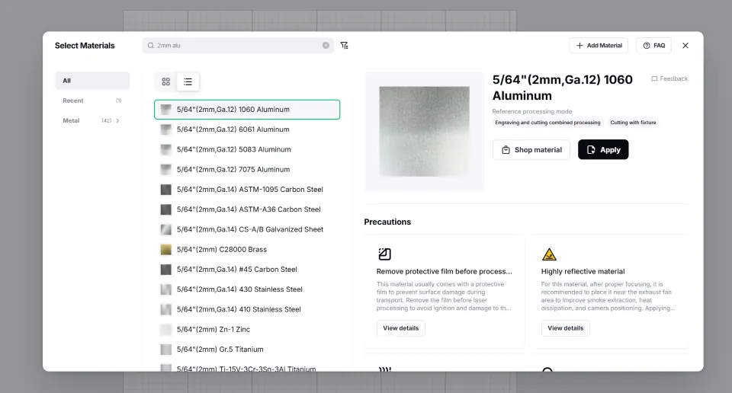Select ASTM-A36 Carbon Steel
This screenshot has height=393, width=732.
click(247, 209)
